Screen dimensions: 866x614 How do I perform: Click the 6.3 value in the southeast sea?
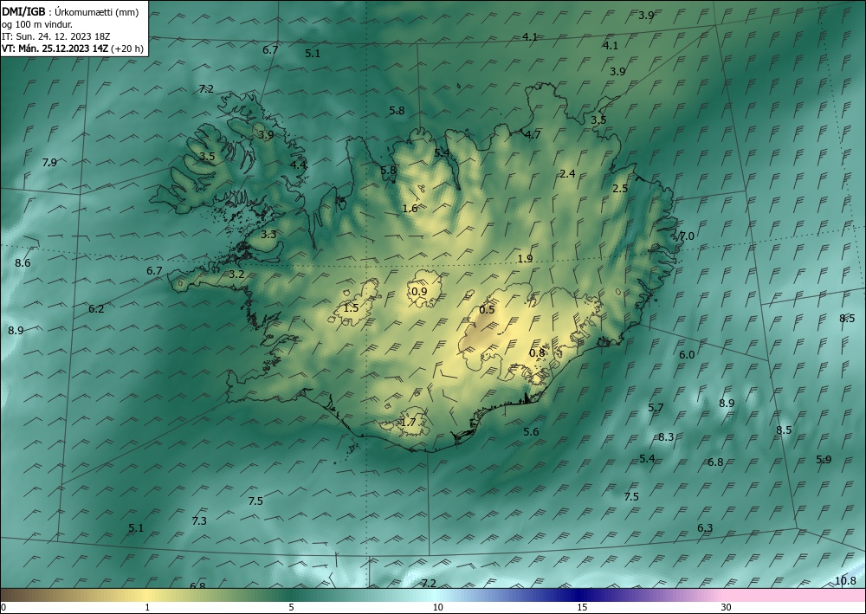pyautogui.click(x=705, y=528)
